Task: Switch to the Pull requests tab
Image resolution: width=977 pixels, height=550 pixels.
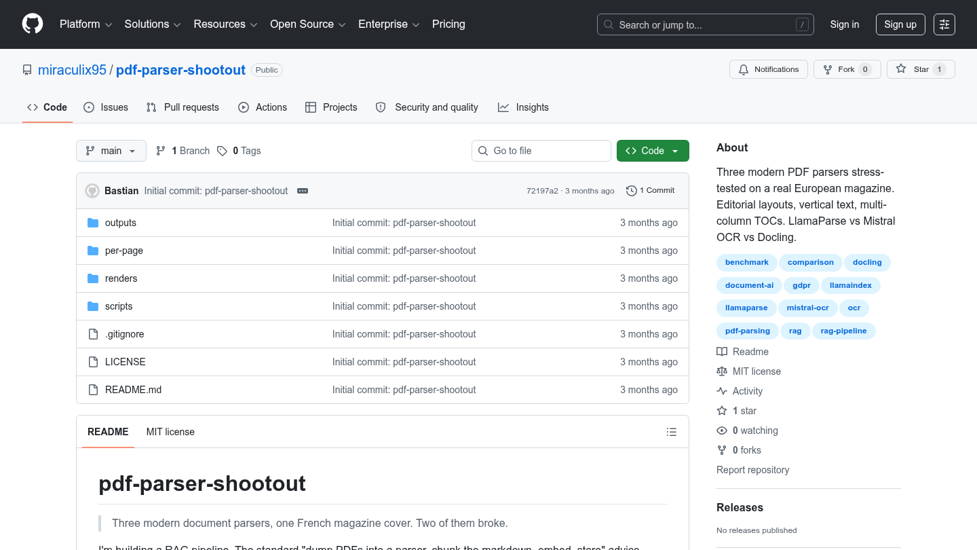Action: pos(183,107)
